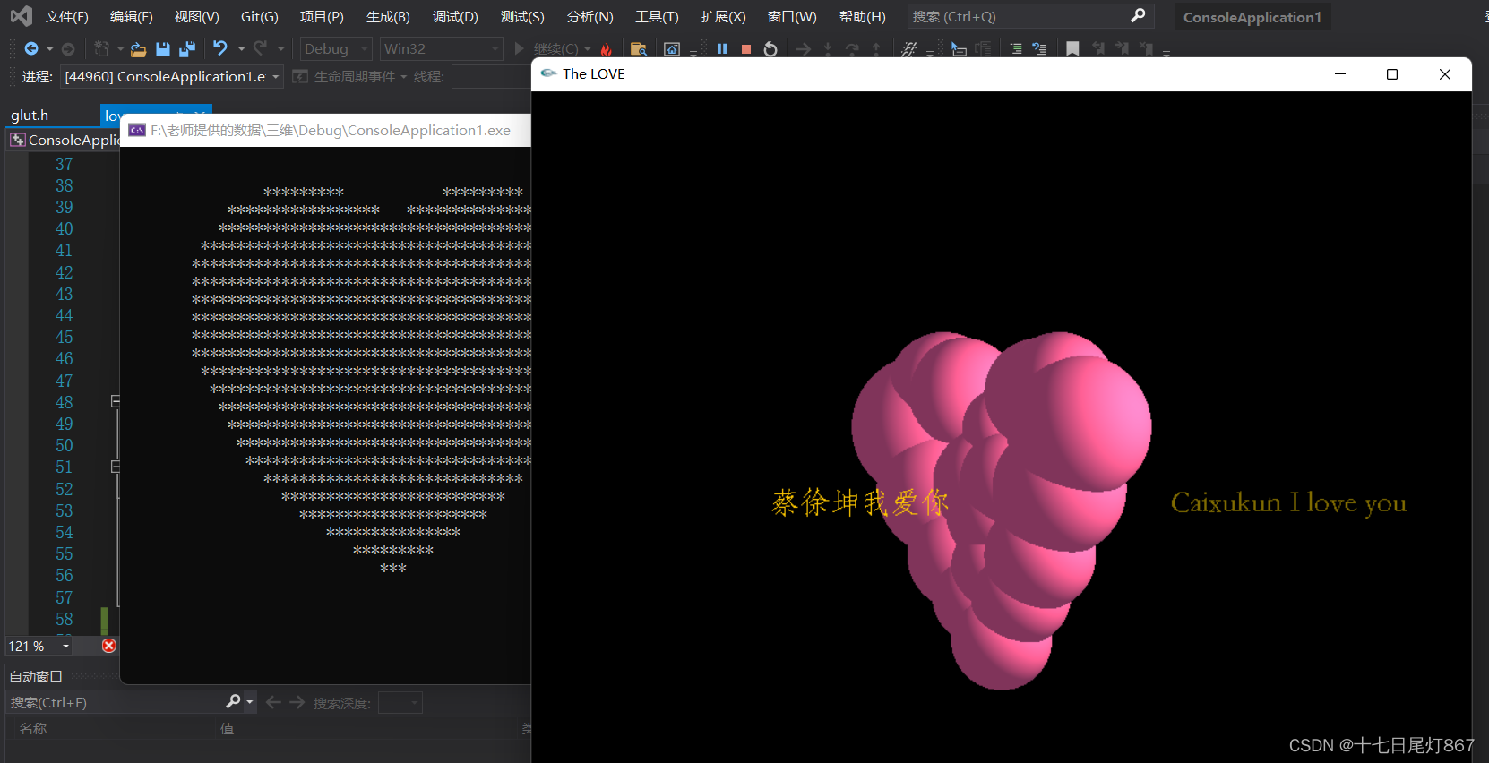Toggle a bookmark on current line
Viewport: 1489px width, 763px height.
[x=1072, y=48]
